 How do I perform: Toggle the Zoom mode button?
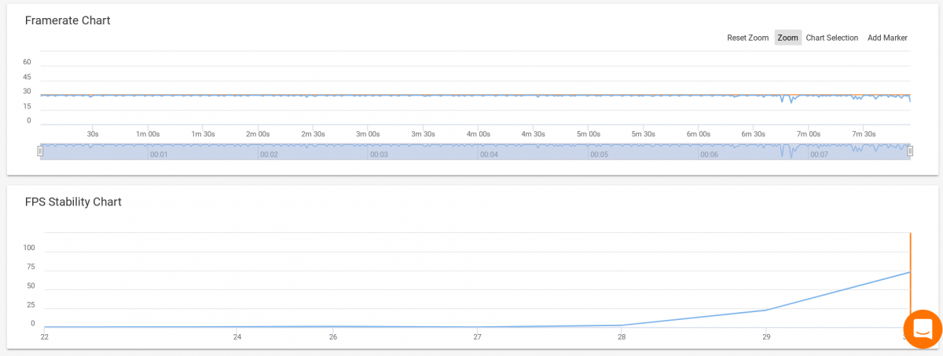pos(788,38)
